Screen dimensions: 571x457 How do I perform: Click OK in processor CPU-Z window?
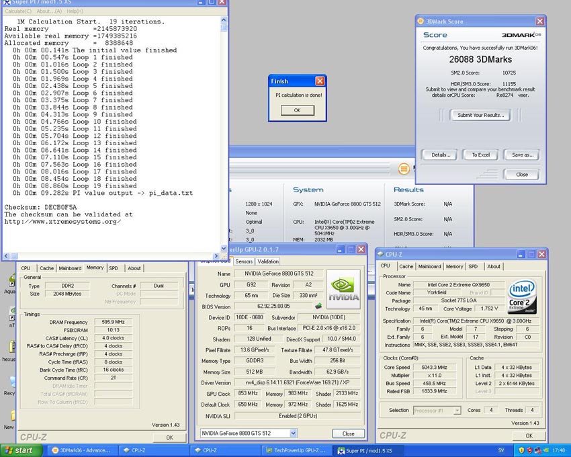[x=529, y=435]
